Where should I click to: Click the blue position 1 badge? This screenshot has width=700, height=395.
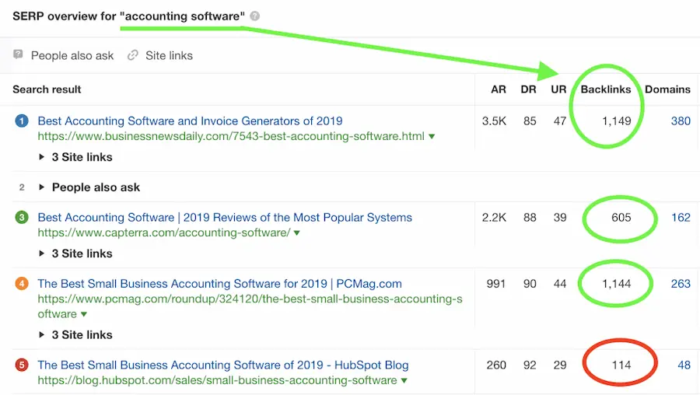coord(22,121)
